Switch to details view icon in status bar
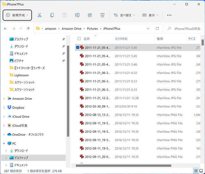205x174 pixels. tap(196, 171)
